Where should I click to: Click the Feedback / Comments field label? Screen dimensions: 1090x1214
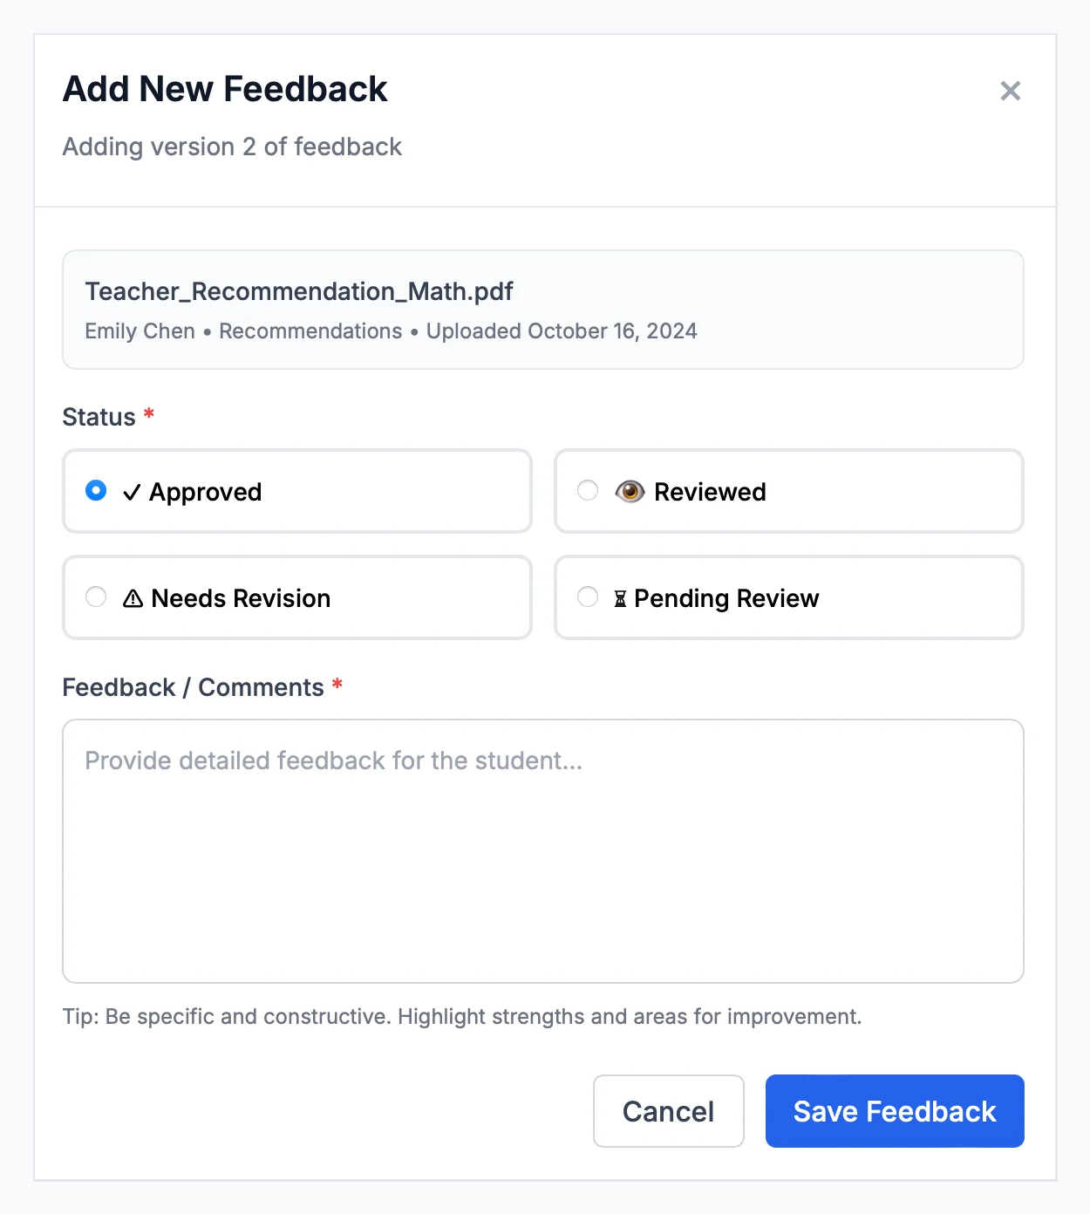click(193, 687)
